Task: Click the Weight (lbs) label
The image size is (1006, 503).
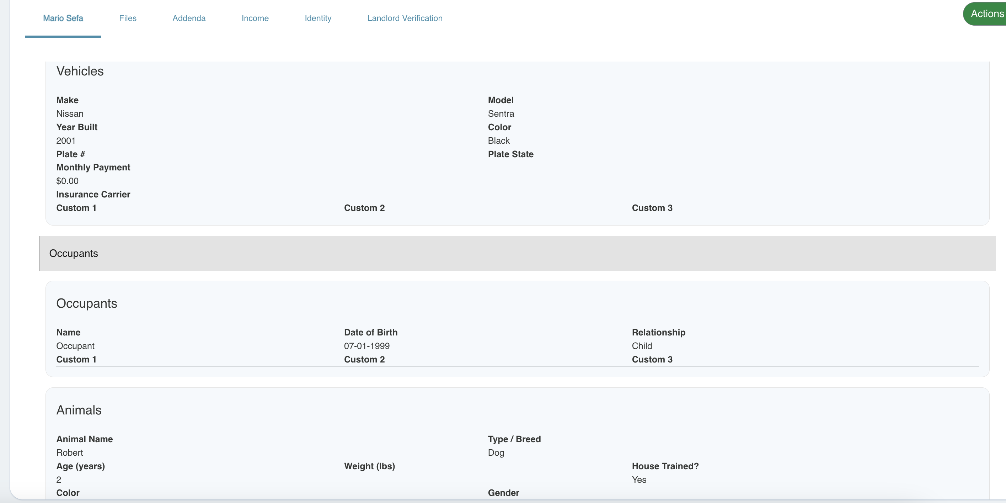Action: pyautogui.click(x=369, y=466)
